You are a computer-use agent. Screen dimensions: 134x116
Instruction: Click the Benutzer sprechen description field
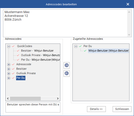pos(33,107)
